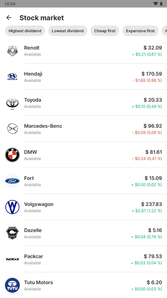167x298 pixels.
Task: Select the Lowest dividend filter chip
Action: pyautogui.click(x=68, y=31)
